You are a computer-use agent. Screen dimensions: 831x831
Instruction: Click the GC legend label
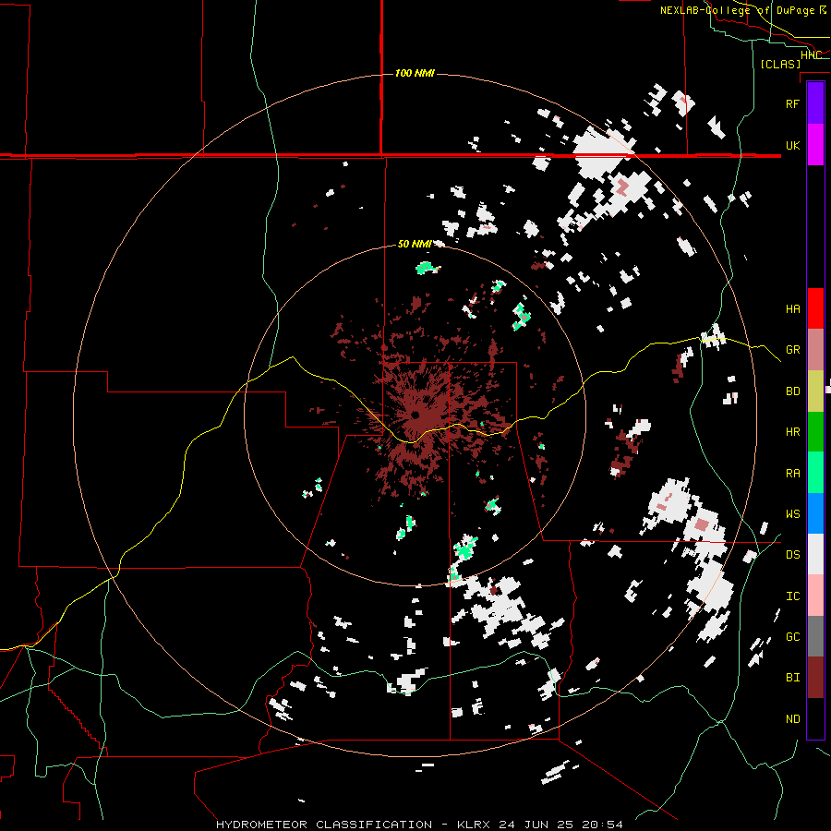(792, 636)
